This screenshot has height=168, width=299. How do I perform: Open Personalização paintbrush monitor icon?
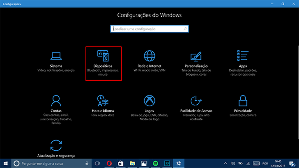[196, 56]
